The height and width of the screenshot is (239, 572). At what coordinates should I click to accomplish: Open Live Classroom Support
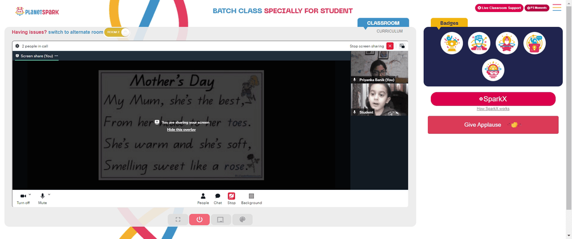499,7
